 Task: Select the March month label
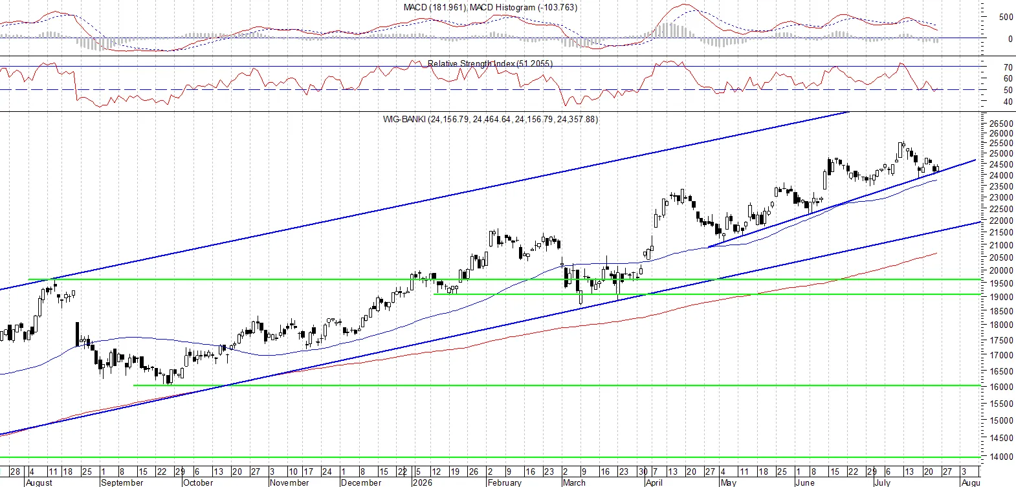tap(574, 482)
